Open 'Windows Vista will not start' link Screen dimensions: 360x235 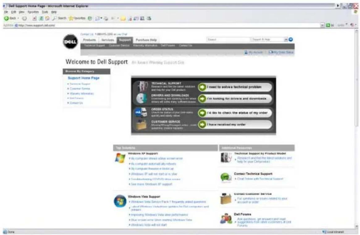[149, 225]
